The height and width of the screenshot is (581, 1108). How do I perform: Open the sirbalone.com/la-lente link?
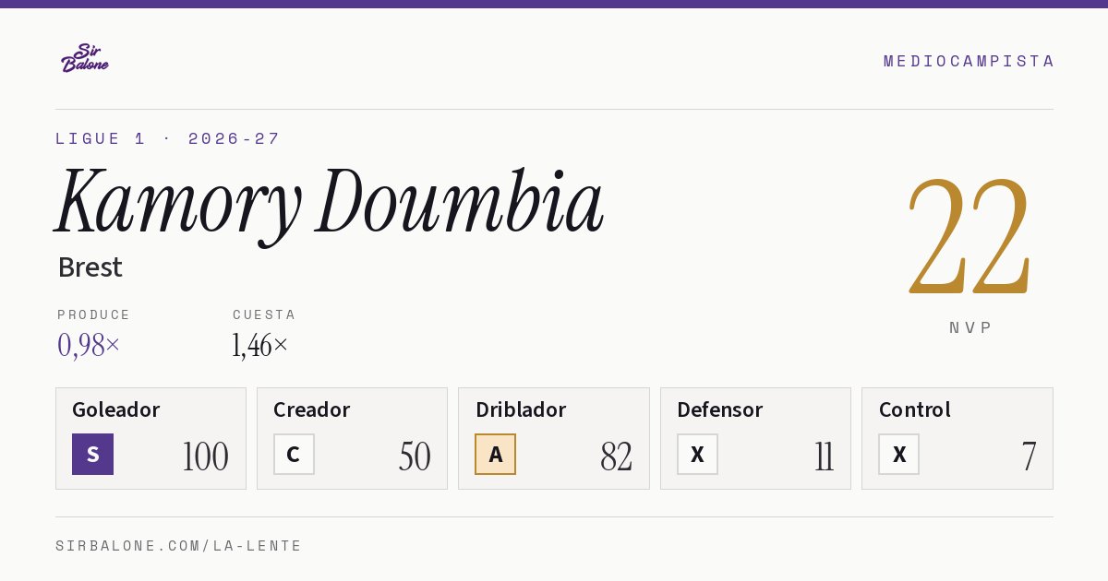[179, 546]
